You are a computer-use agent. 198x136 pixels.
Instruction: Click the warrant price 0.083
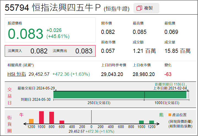26,34
